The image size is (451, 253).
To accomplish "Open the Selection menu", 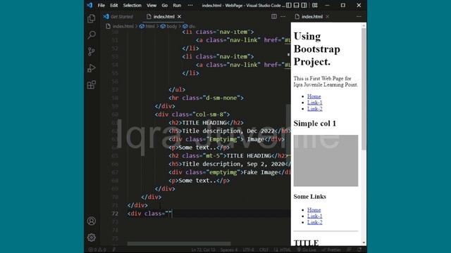I will [x=132, y=5].
